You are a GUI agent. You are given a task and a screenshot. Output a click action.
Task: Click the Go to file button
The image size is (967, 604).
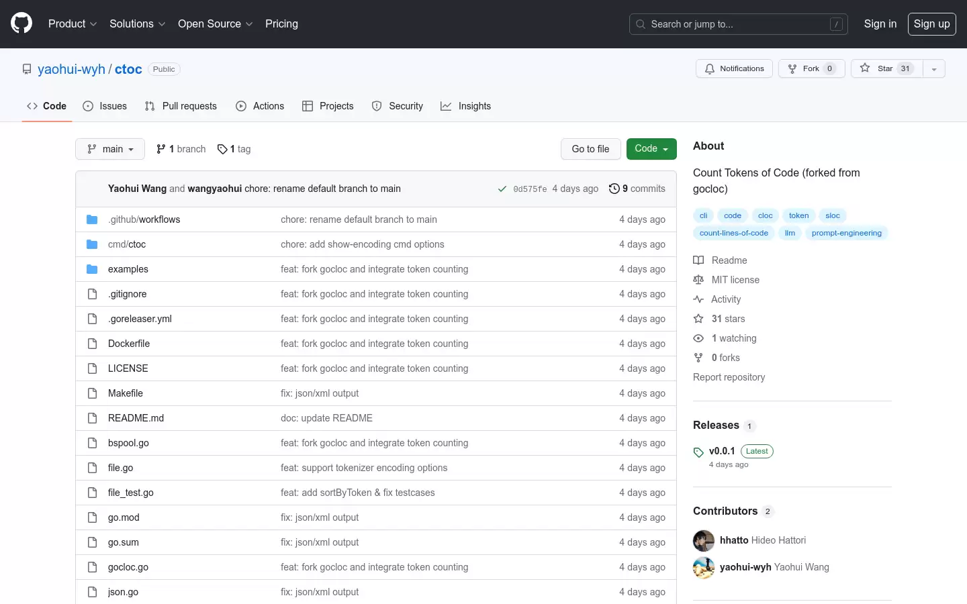click(x=590, y=149)
